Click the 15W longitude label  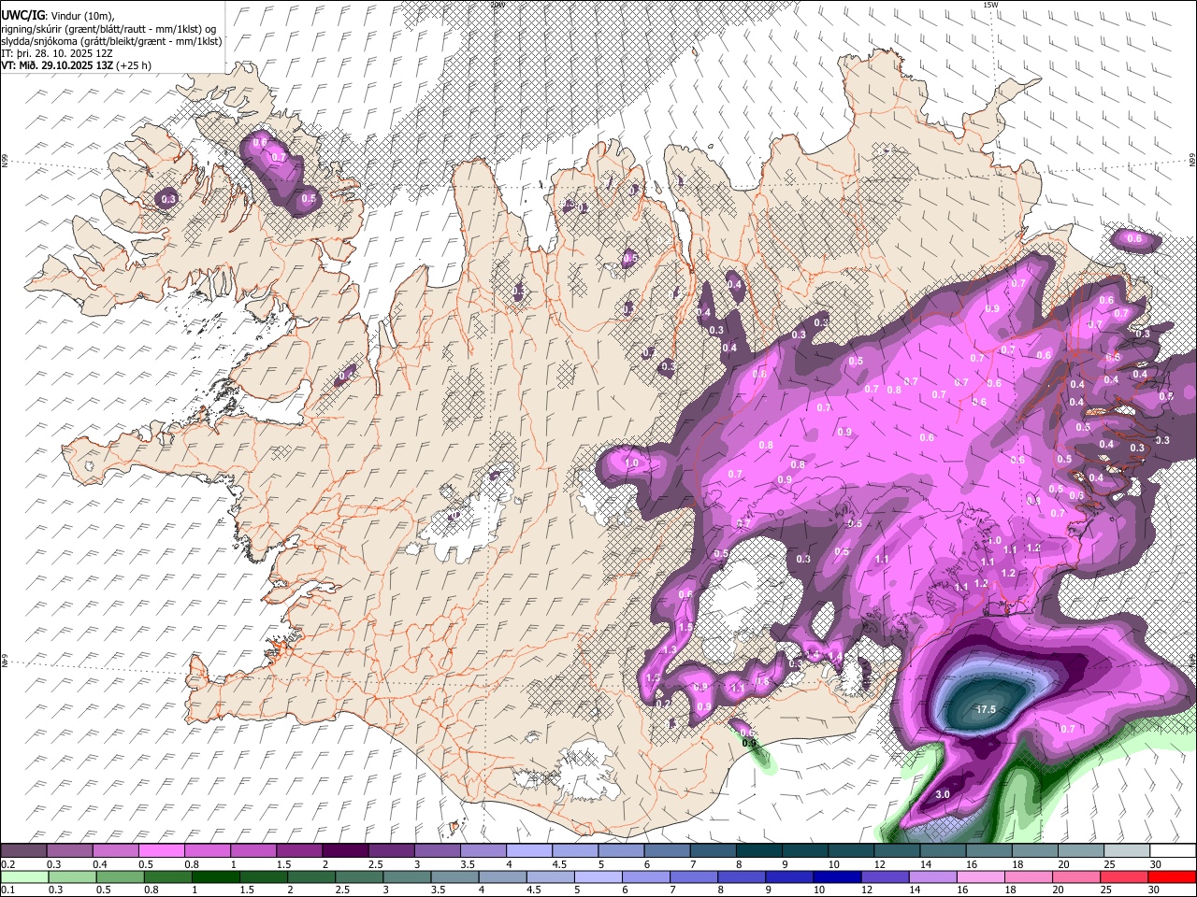989,5
